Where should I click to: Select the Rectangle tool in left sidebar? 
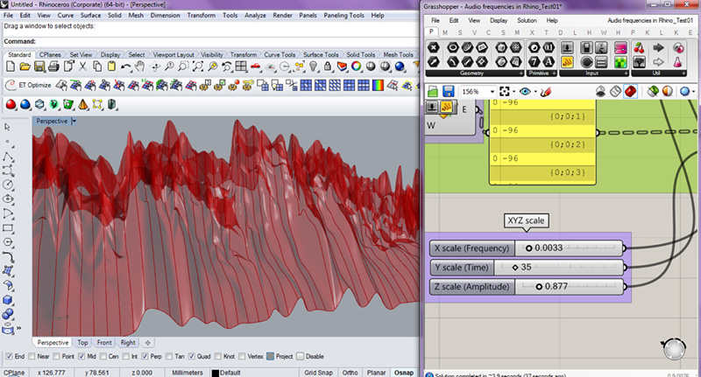click(x=8, y=228)
